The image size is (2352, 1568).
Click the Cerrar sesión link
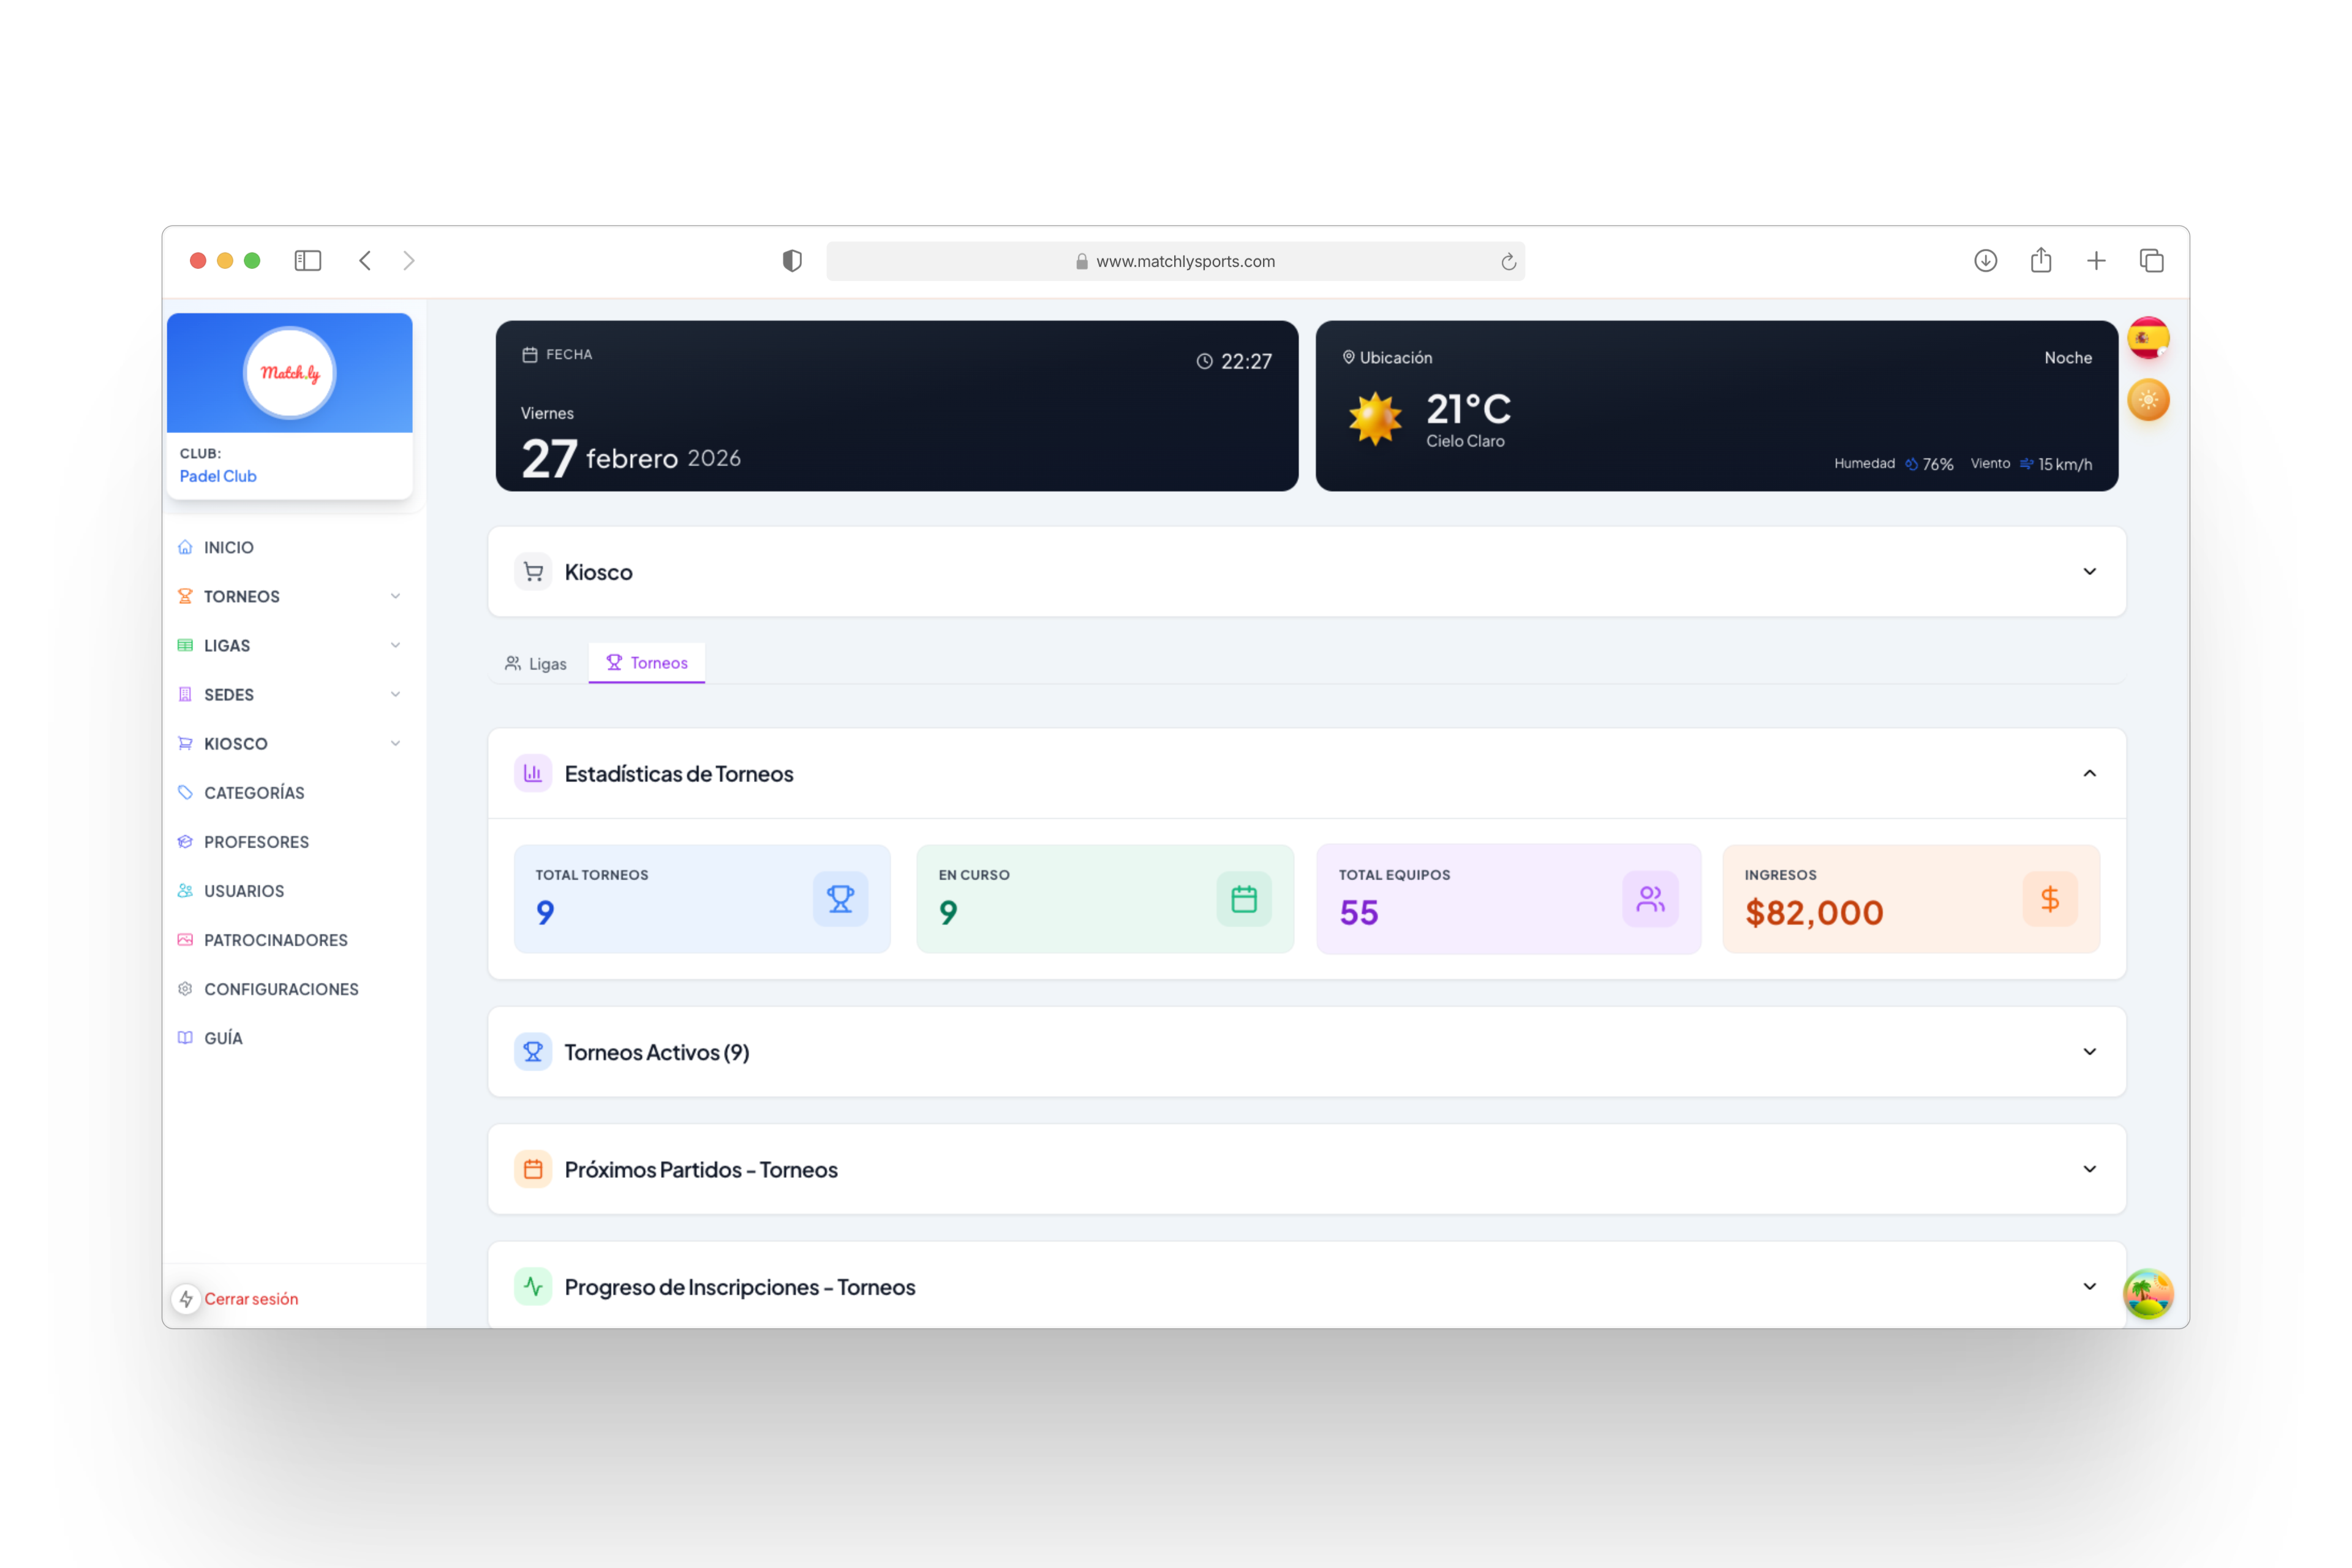(251, 1298)
